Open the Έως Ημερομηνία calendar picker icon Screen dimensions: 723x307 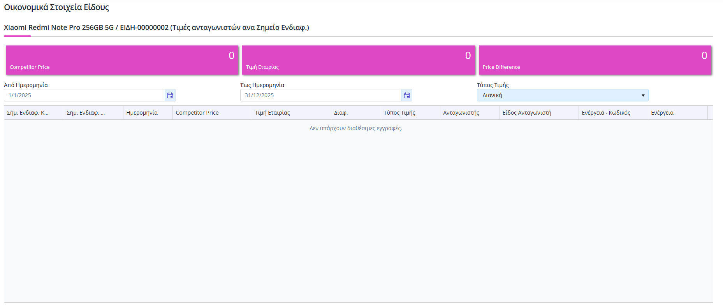(x=406, y=95)
